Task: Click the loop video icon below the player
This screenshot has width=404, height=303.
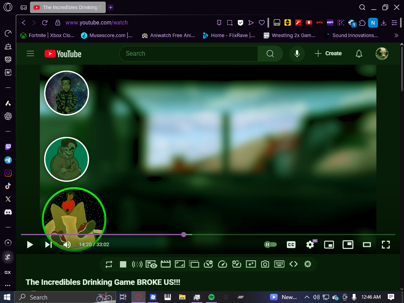Action: coord(109,264)
